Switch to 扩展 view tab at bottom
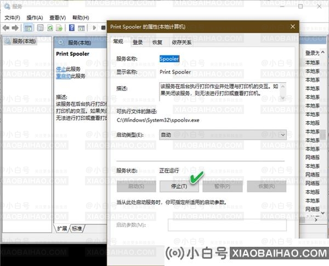Viewport: 329px width, 266px height. coord(62,228)
